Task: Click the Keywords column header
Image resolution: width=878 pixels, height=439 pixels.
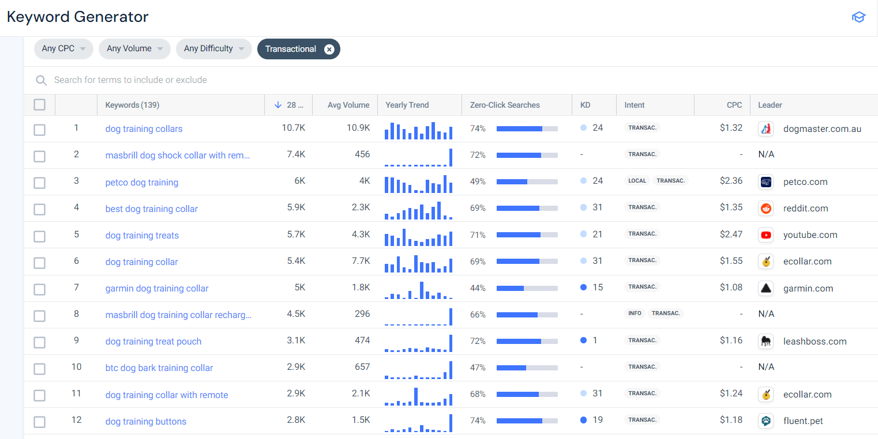Action: point(132,105)
